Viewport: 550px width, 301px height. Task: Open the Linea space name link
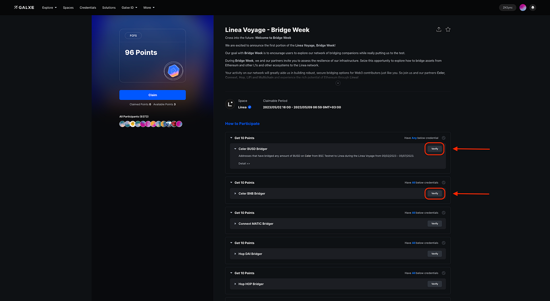(x=242, y=107)
